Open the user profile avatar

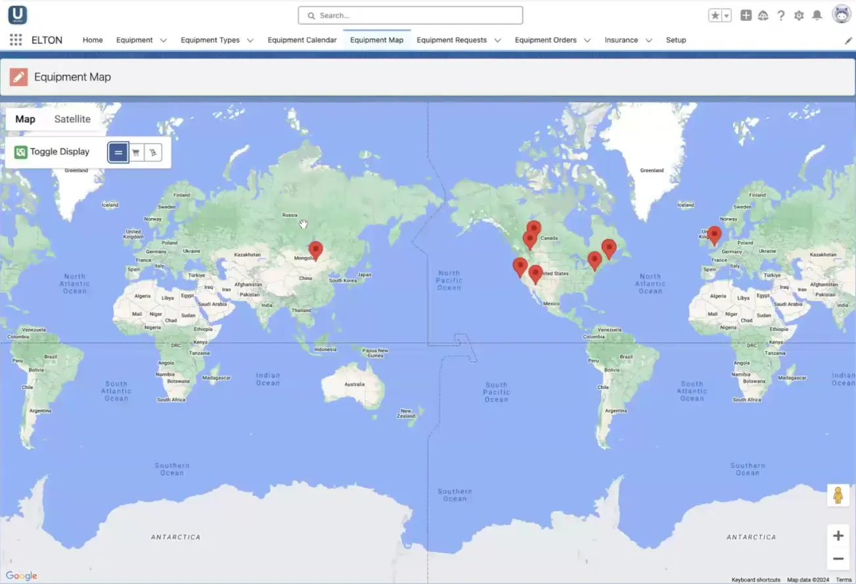point(842,14)
